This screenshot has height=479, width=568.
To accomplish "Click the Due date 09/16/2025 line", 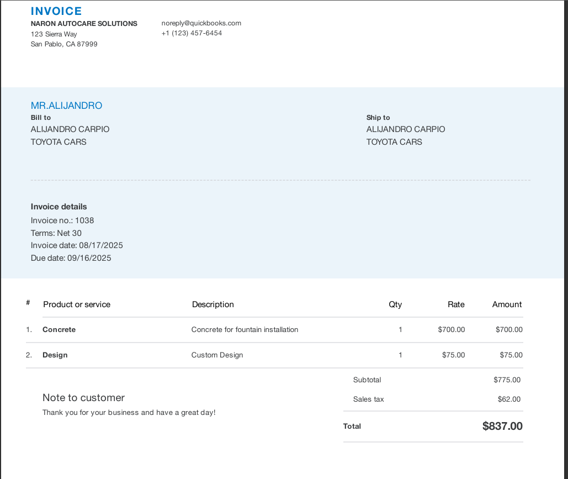I will [71, 258].
